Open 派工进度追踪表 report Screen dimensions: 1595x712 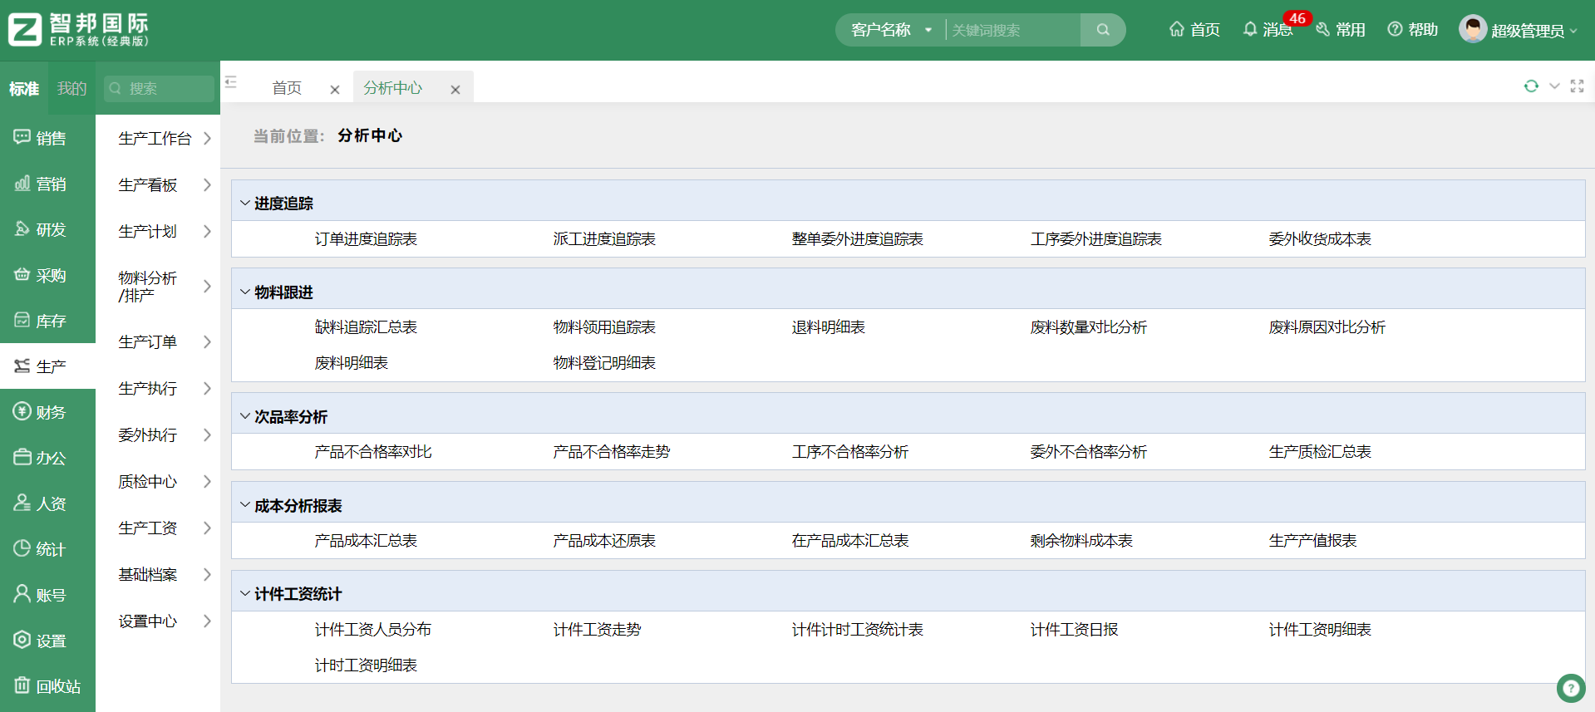pyautogui.click(x=604, y=239)
